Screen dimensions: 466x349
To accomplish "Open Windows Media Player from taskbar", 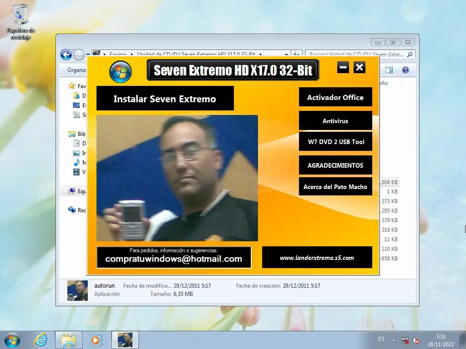I will click(96, 340).
